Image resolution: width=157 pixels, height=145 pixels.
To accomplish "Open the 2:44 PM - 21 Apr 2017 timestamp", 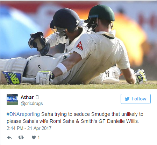I will [x=29, y=128].
